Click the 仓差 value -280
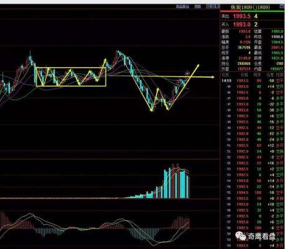The image size is (285, 249). click(x=279, y=63)
